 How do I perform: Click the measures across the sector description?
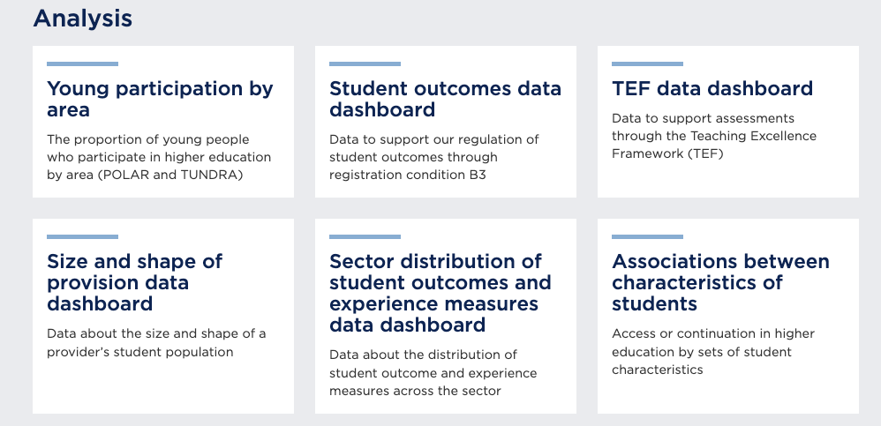[433, 373]
